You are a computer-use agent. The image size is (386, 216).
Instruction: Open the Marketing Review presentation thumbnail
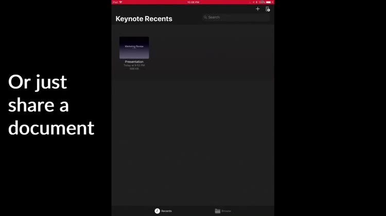134,48
